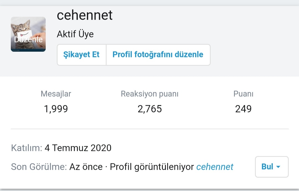299x191 pixels.
Task: Open the 2,765 reaction score
Action: click(x=149, y=109)
